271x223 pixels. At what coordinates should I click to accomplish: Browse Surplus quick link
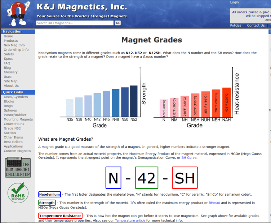(x=10, y=133)
